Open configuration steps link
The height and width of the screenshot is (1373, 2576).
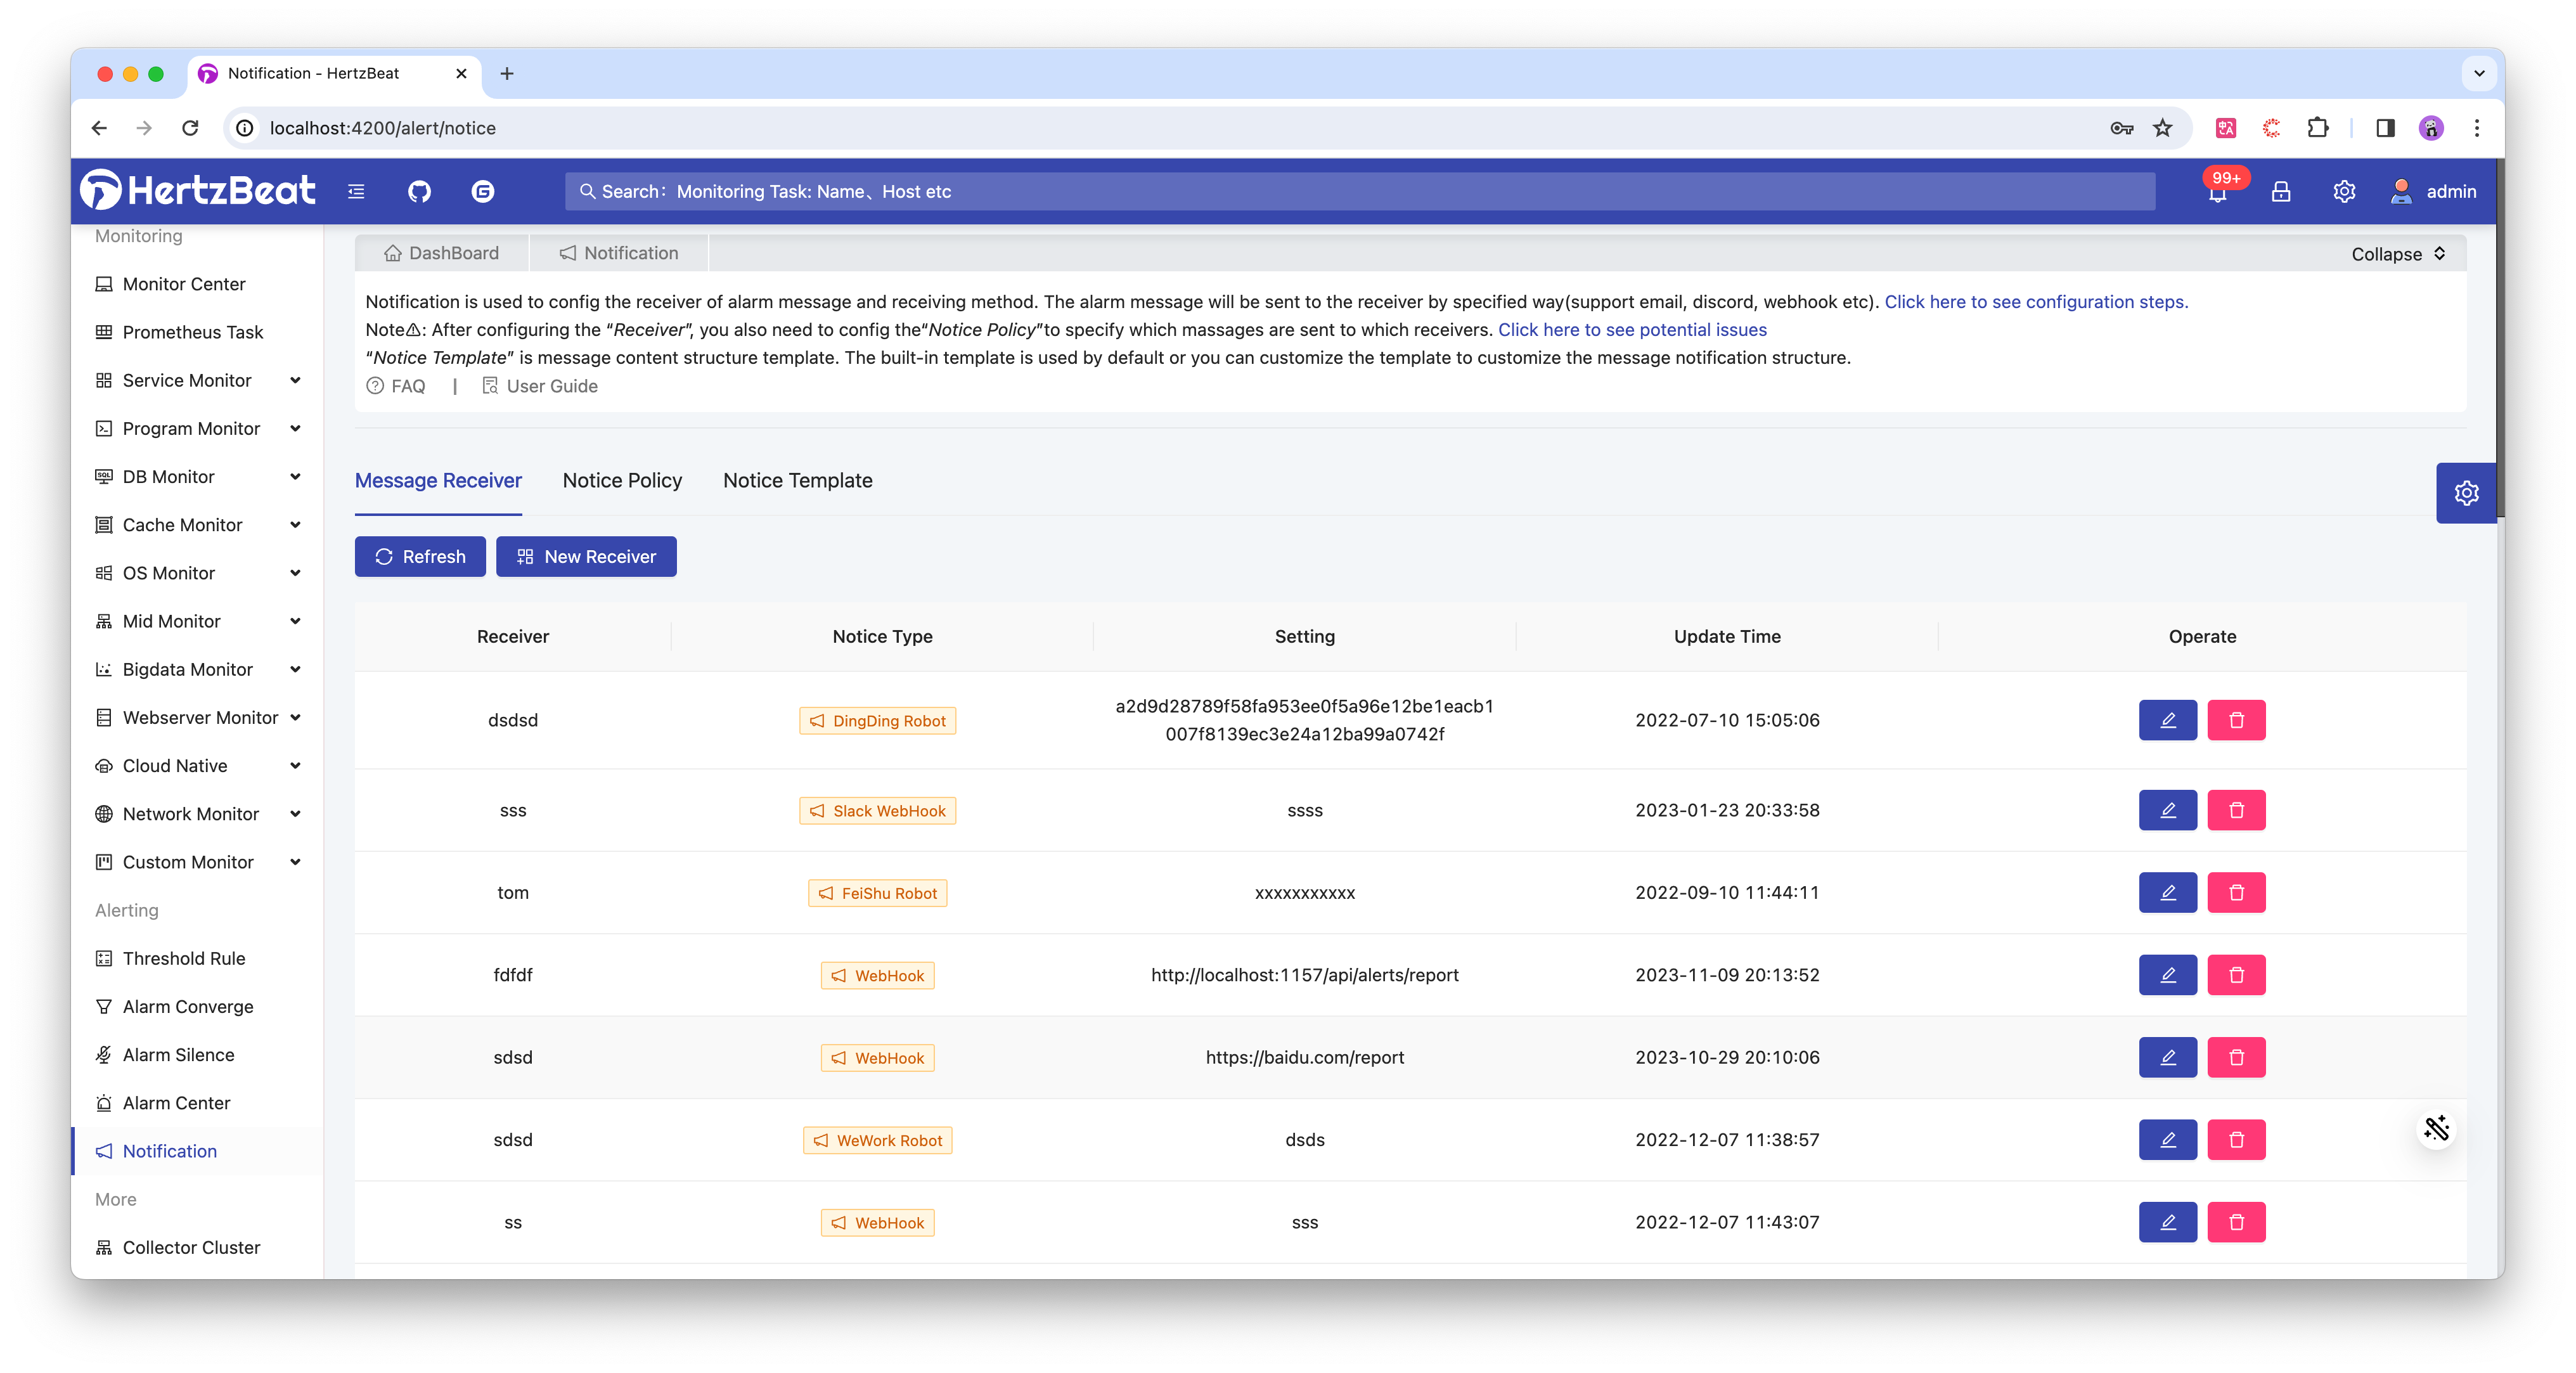click(x=2036, y=302)
